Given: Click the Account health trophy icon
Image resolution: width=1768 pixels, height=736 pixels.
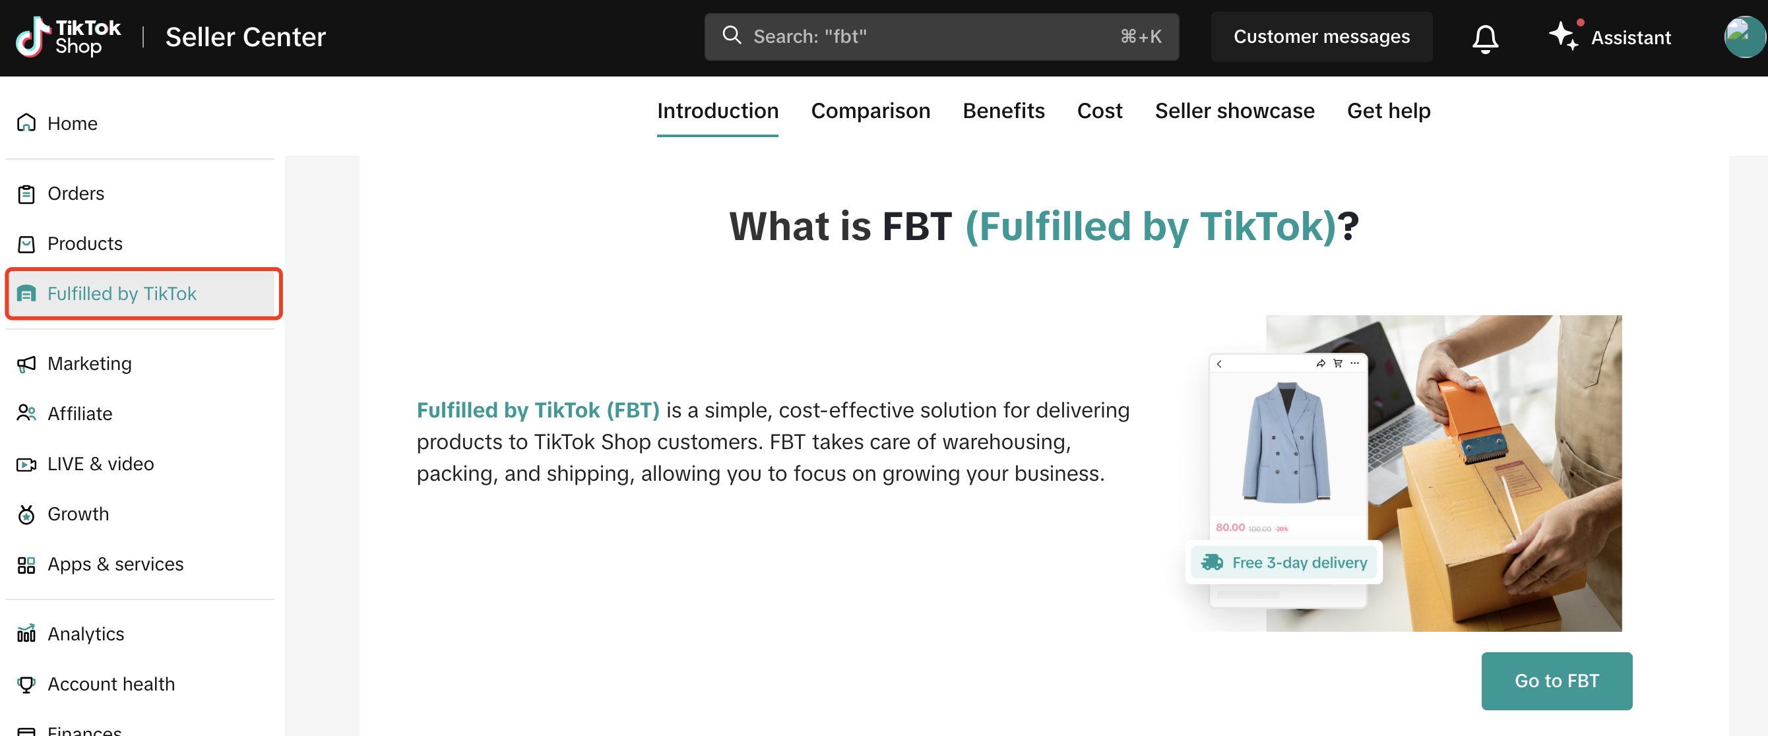Looking at the screenshot, I should pyautogui.click(x=26, y=684).
